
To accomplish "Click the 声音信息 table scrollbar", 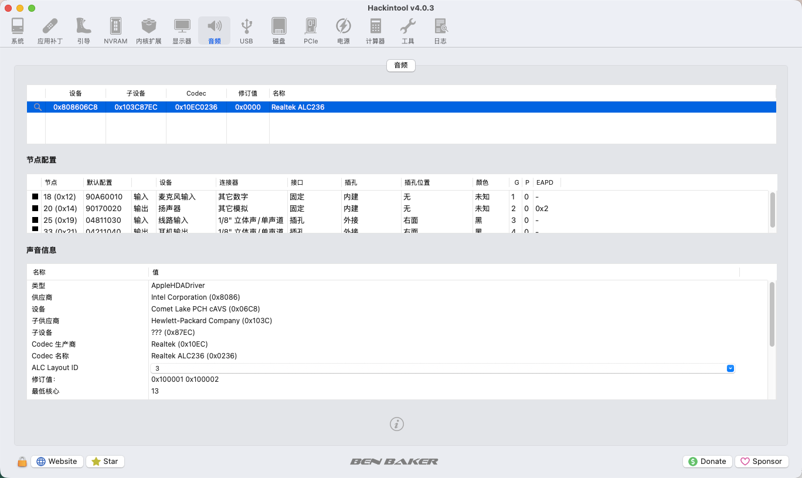I will click(x=772, y=314).
